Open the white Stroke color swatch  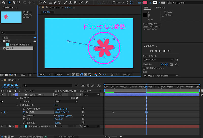(155, 2)
